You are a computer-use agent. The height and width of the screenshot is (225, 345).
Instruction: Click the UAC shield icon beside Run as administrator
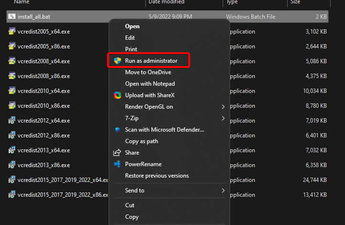[117, 61]
